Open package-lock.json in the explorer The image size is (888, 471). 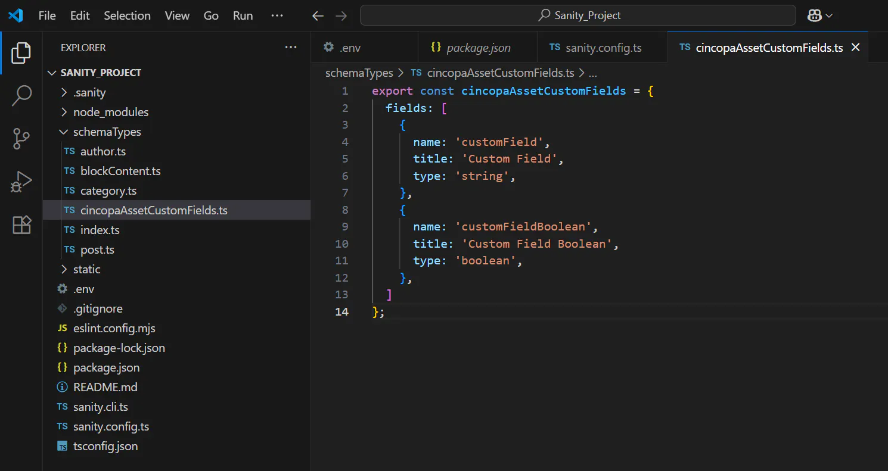tap(177, 348)
